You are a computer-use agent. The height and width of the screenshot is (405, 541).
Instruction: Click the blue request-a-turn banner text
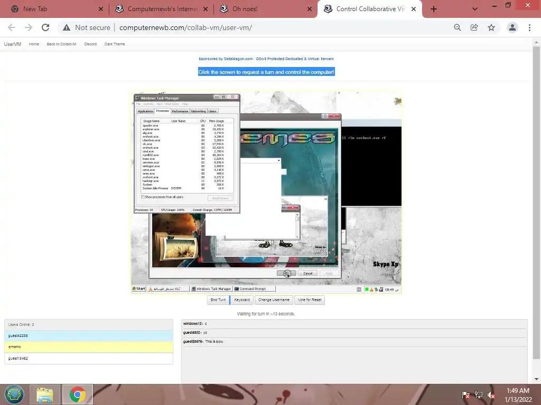point(266,72)
